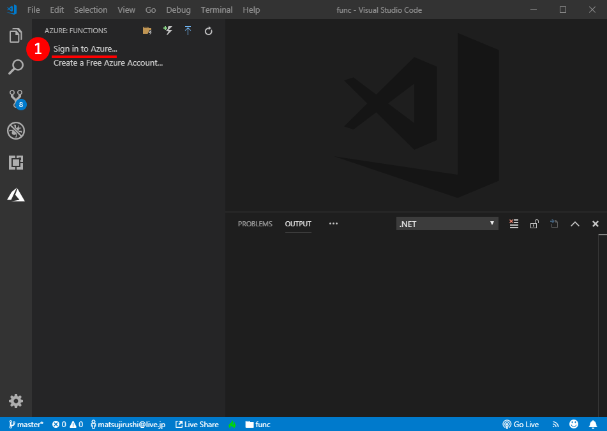Maximize the VS Code window
Image resolution: width=607 pixels, height=431 pixels.
coord(563,10)
